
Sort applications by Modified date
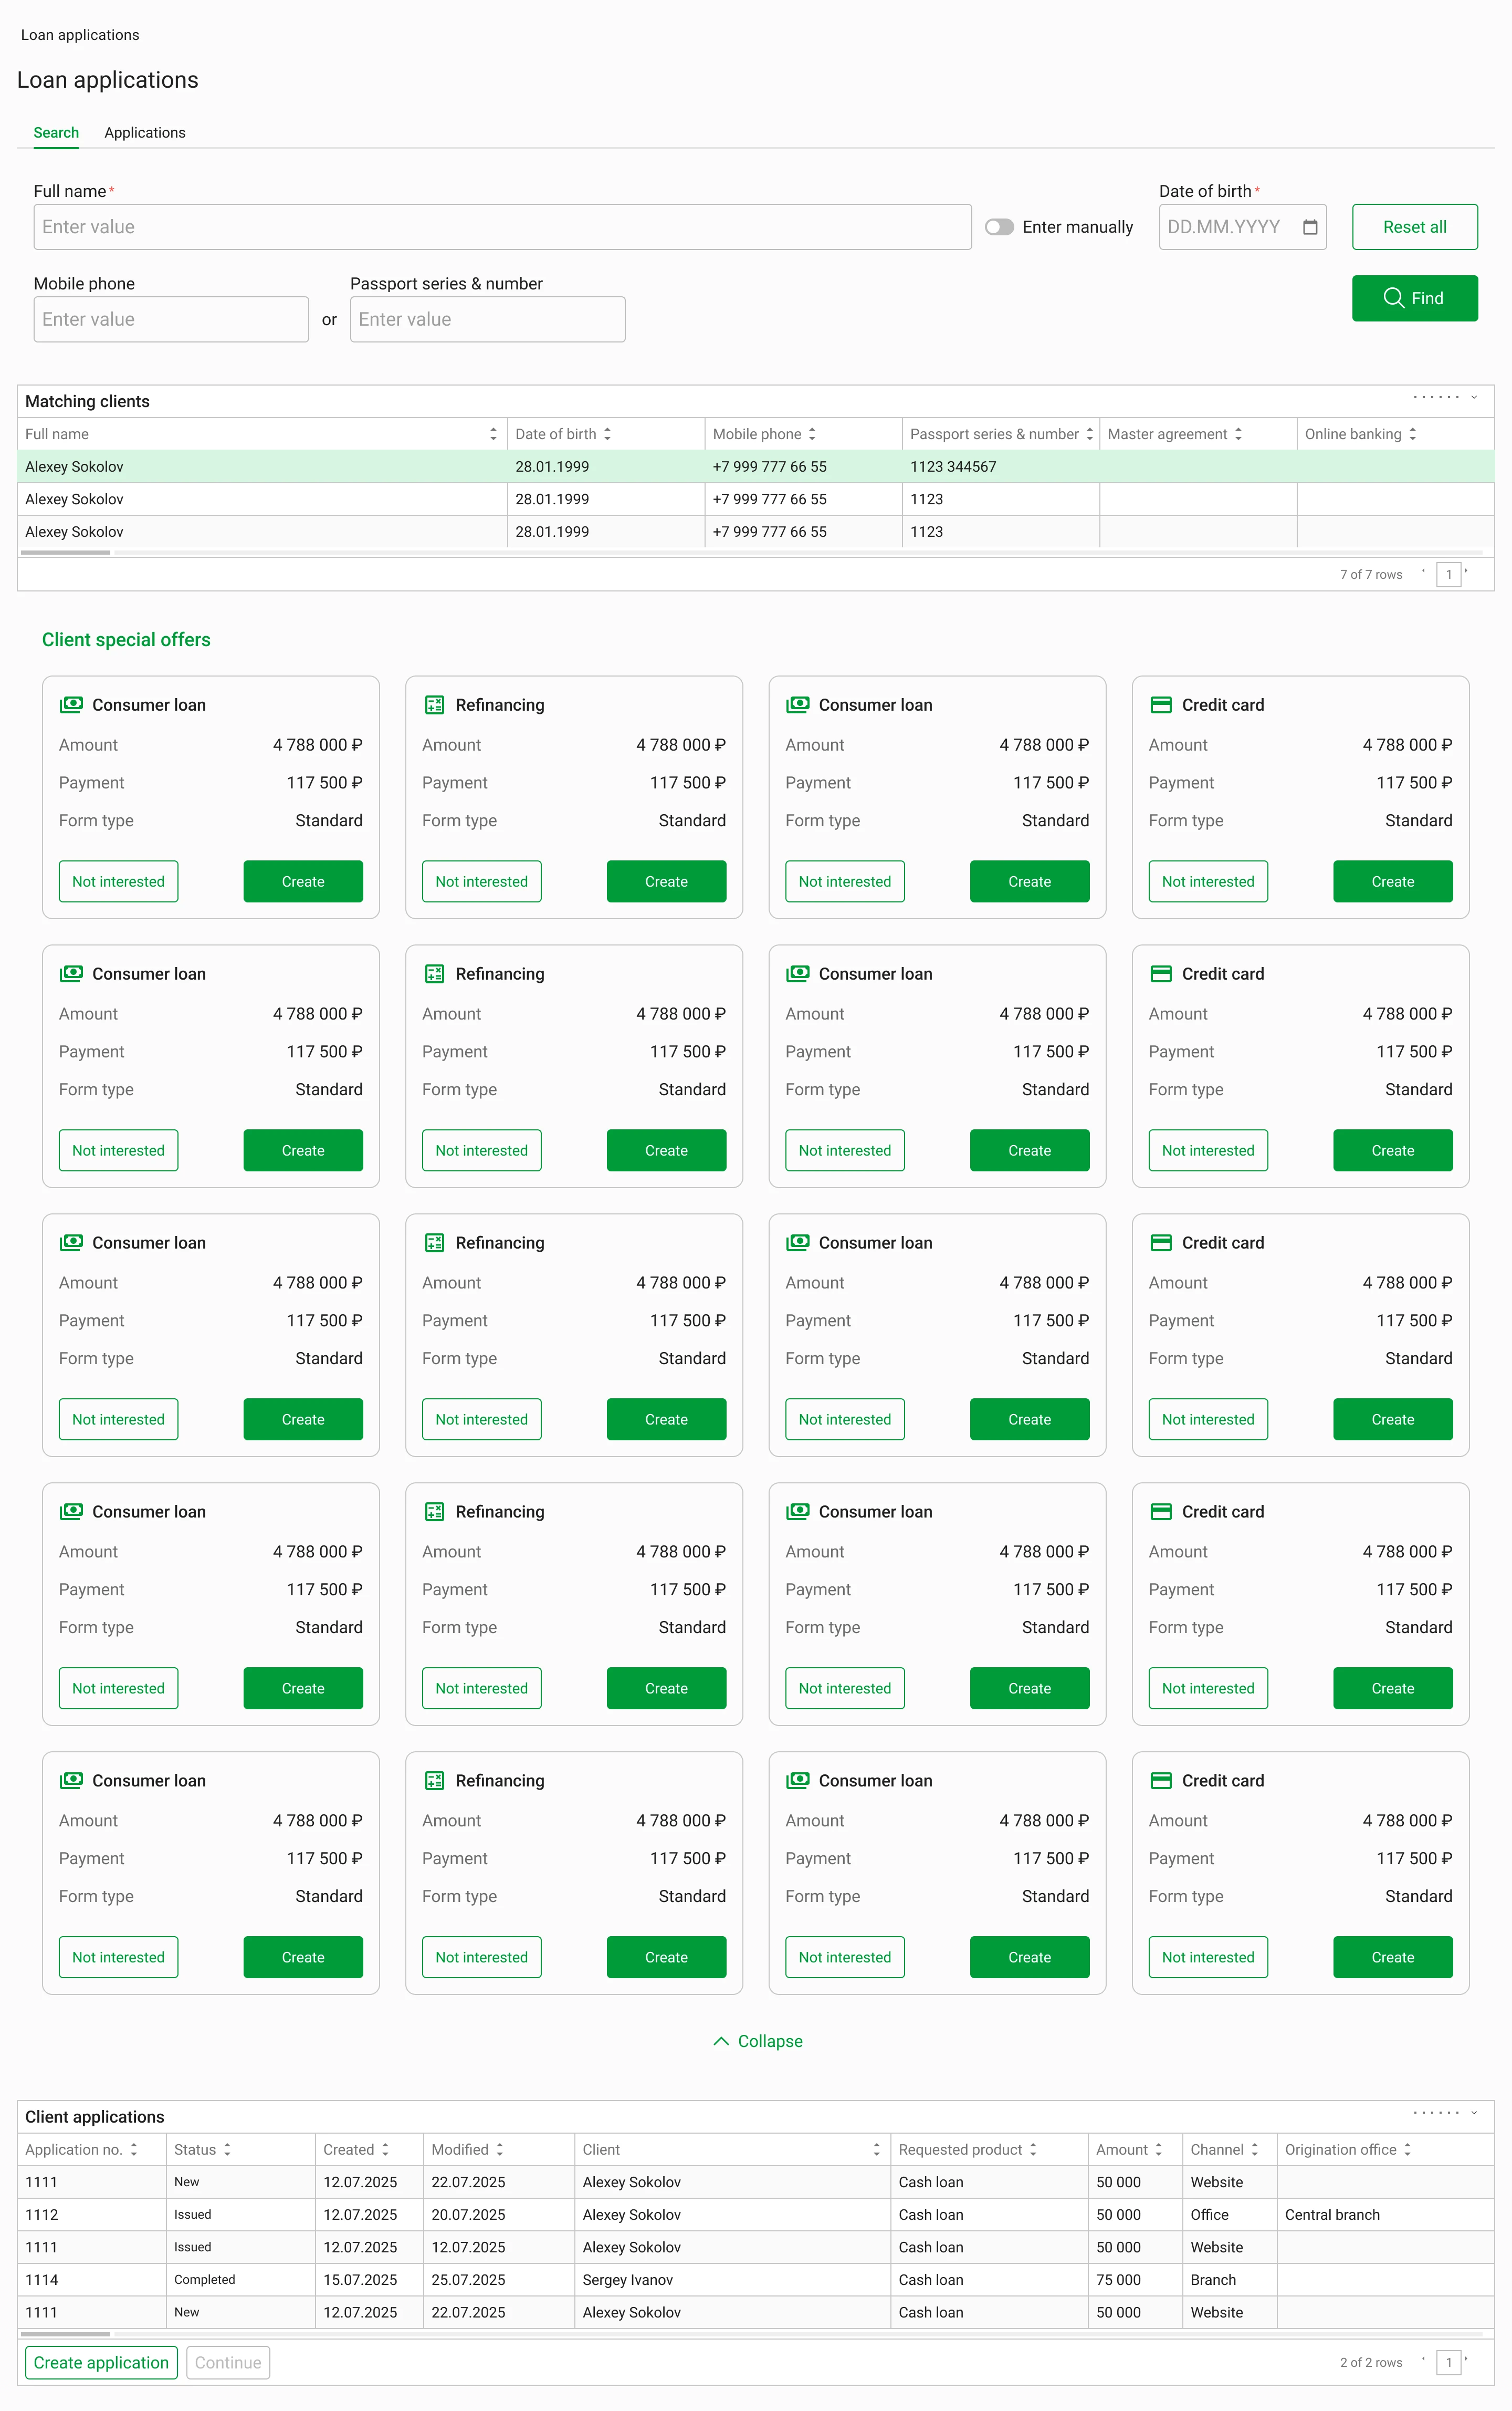point(499,2150)
